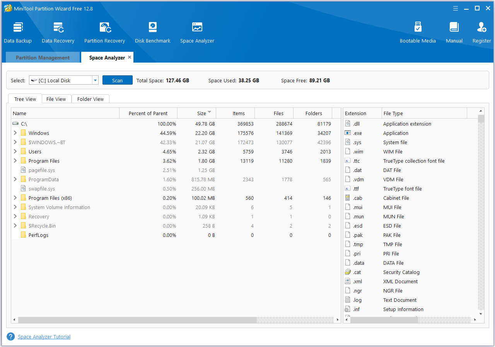495x347 pixels.
Task: Sort by the Folders column header
Action: (x=312, y=113)
